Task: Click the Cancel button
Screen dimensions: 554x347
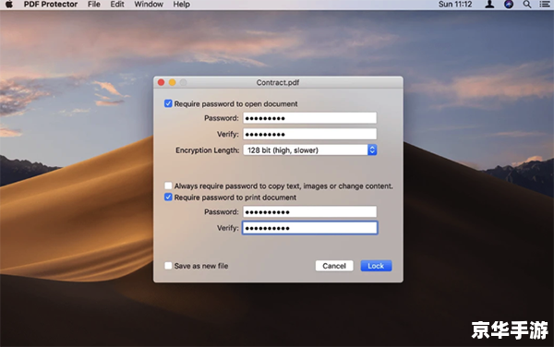Action: coord(334,266)
